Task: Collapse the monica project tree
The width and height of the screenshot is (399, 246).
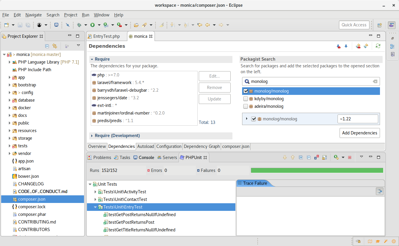Action: click(x=4, y=54)
